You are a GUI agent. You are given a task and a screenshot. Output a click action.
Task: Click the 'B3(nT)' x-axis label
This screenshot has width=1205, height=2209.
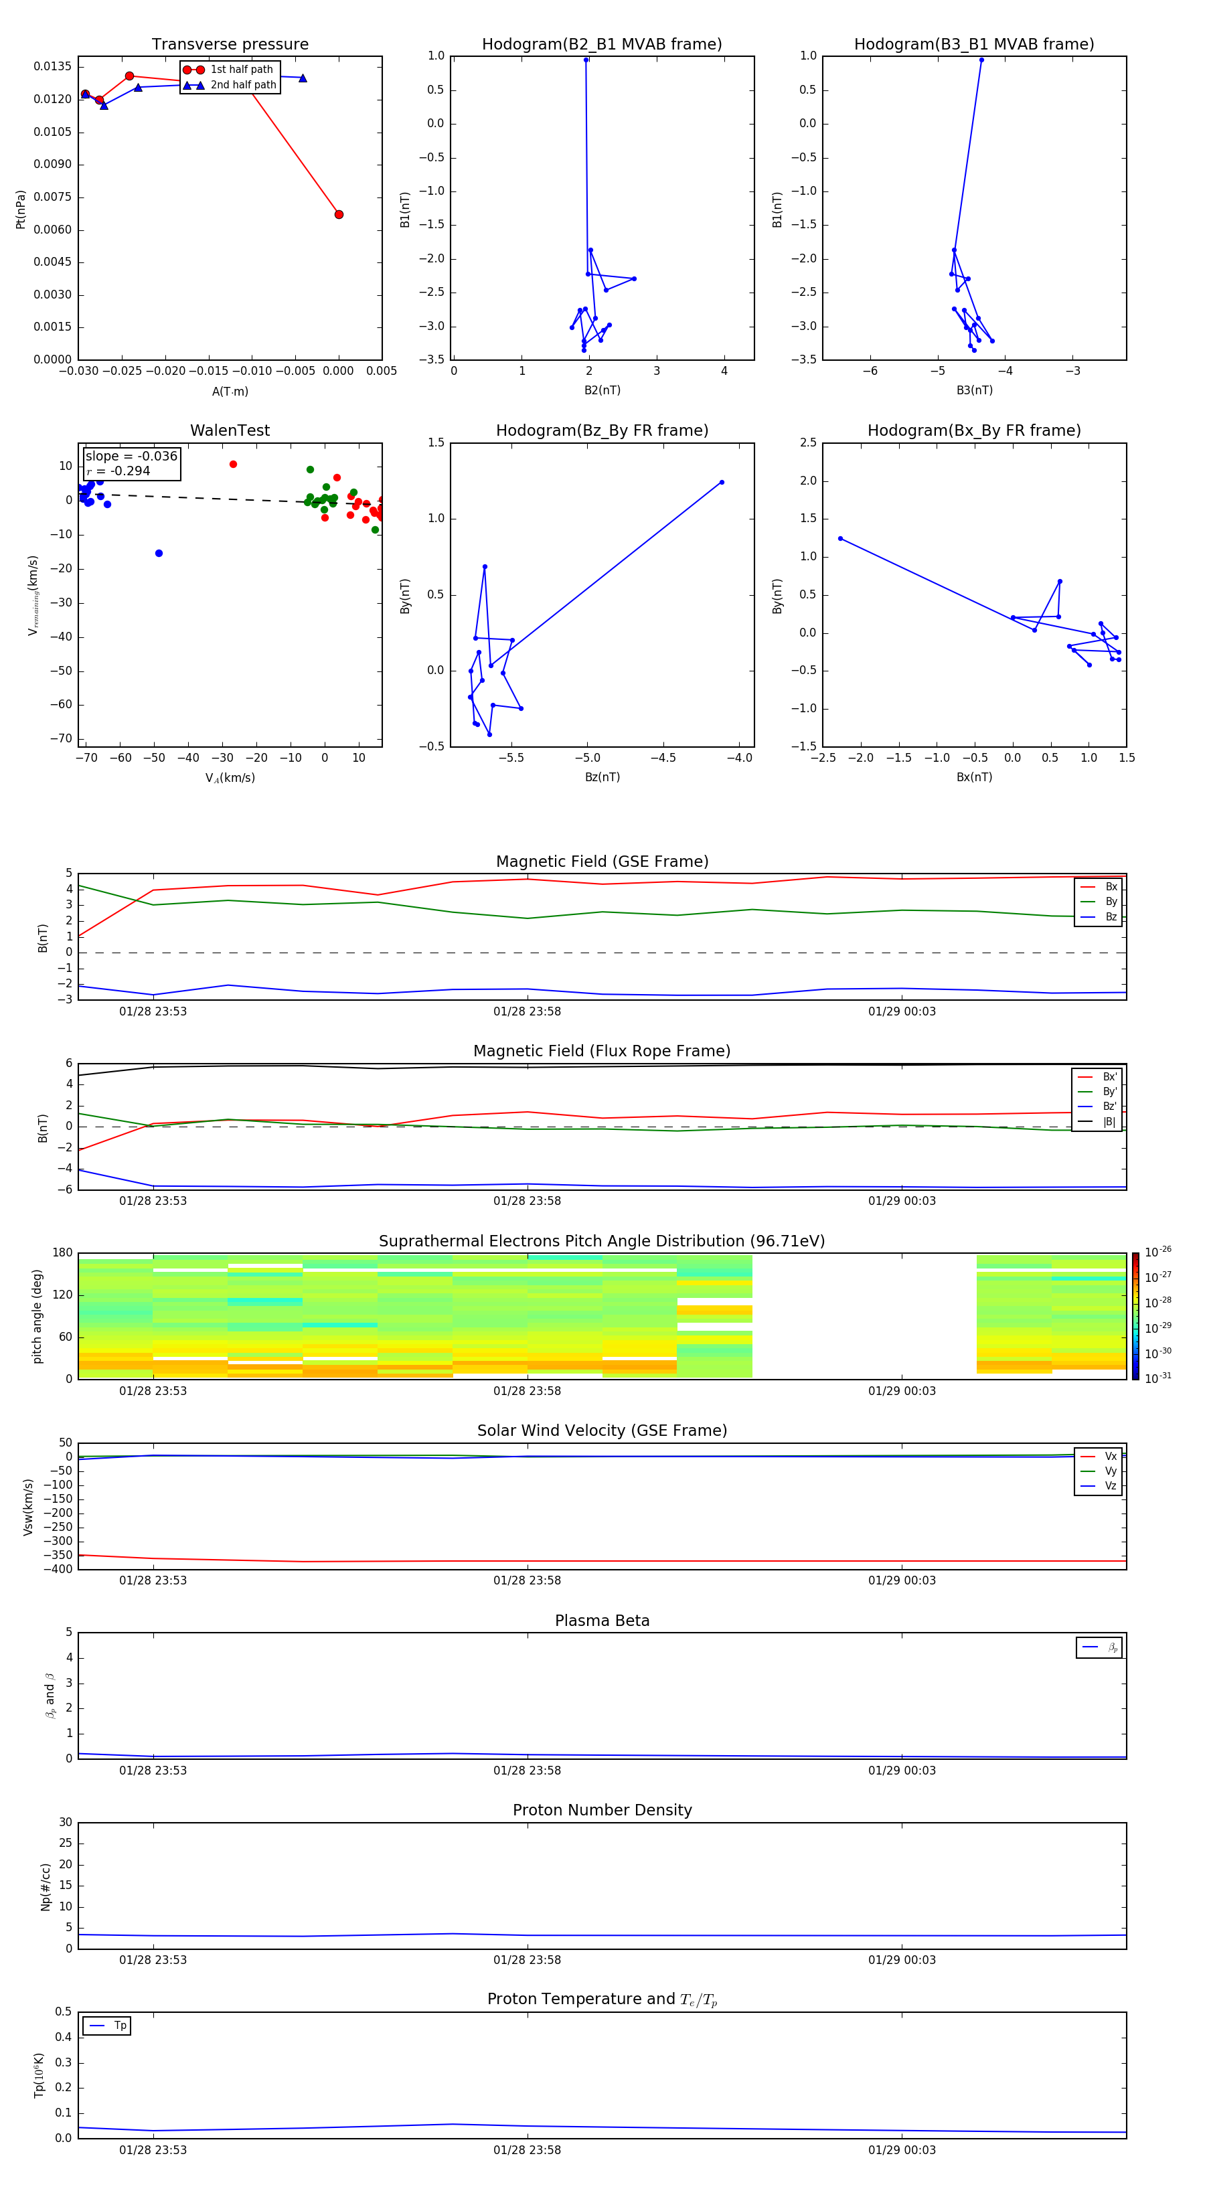coord(974,390)
